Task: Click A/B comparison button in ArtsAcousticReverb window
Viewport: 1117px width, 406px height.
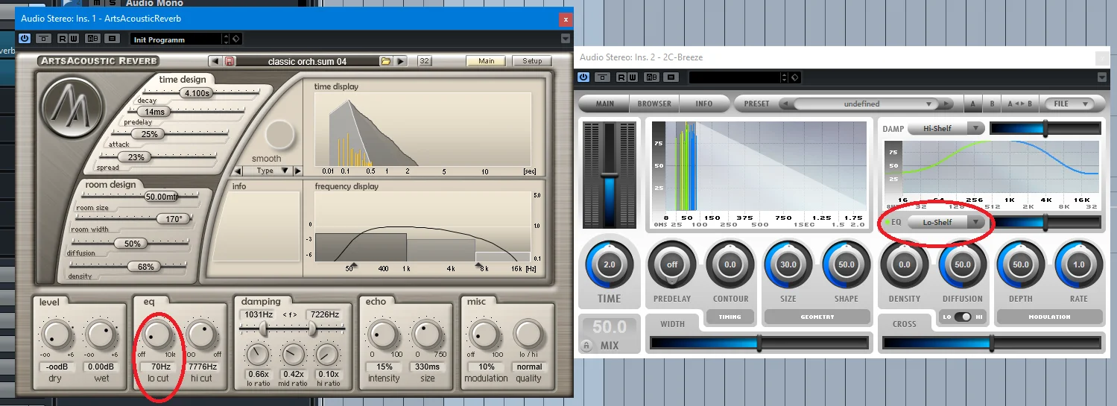Action: (x=92, y=39)
